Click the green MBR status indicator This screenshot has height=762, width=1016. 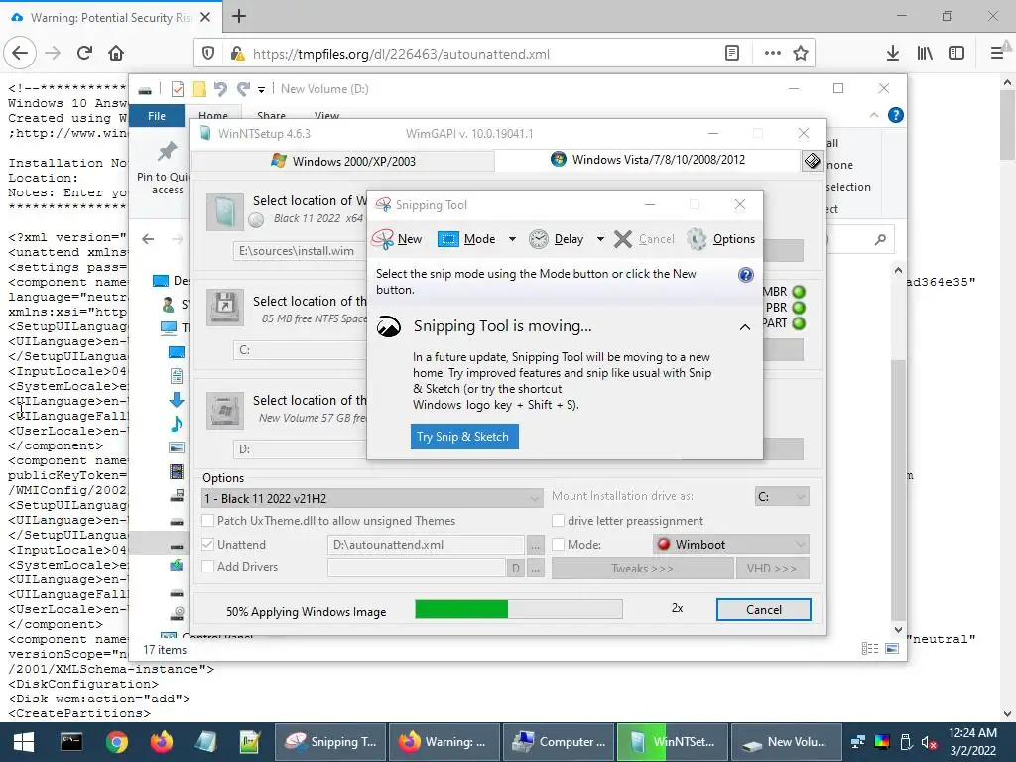point(799,292)
